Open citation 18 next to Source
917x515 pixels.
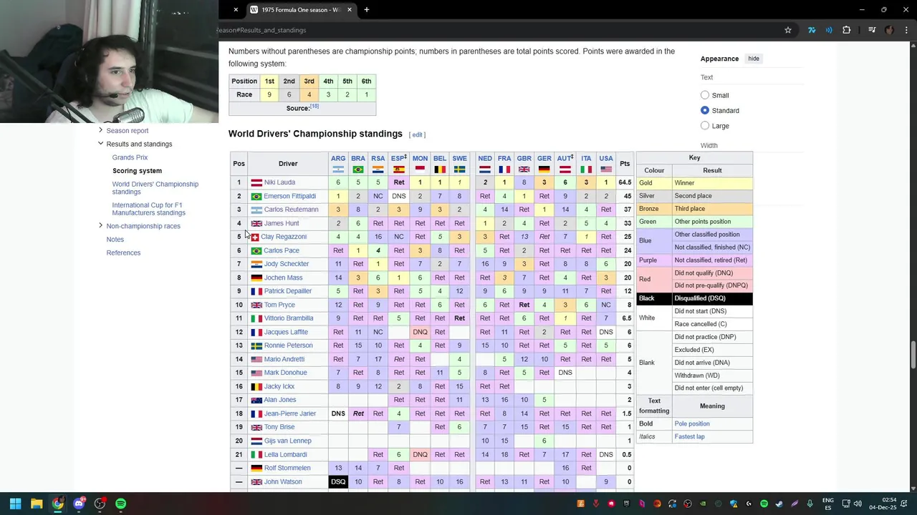(315, 107)
